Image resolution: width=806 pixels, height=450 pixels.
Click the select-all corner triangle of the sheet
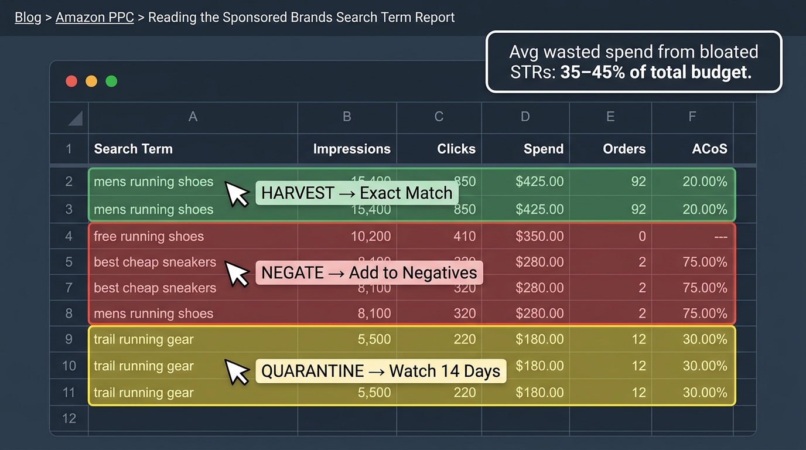click(x=75, y=118)
